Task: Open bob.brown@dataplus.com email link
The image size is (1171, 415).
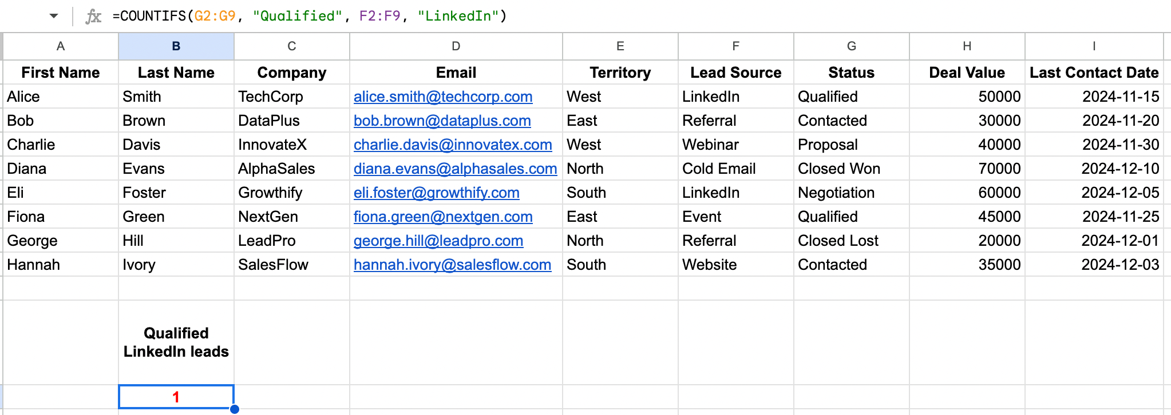Action: coord(442,121)
